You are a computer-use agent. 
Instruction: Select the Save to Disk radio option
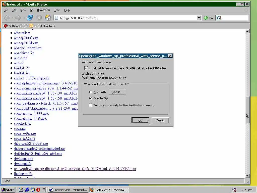coord(90,98)
